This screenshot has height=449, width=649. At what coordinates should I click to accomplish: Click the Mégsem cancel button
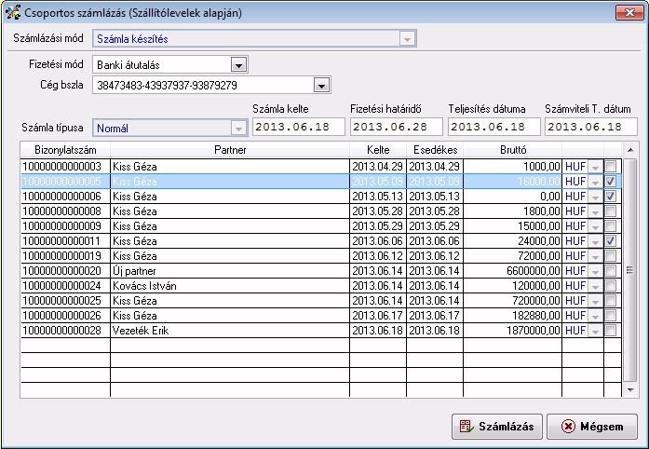(x=592, y=427)
